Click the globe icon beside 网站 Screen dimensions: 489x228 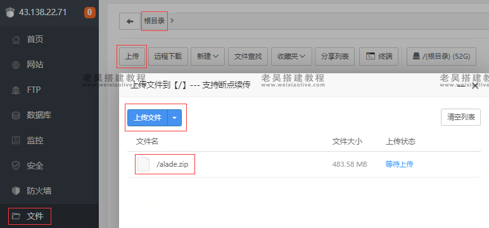point(16,65)
